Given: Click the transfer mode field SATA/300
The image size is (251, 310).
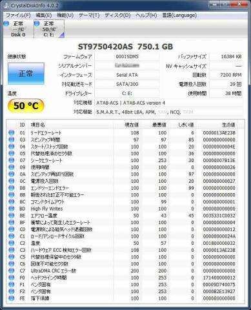Looking at the screenshot, I should tap(127, 84).
